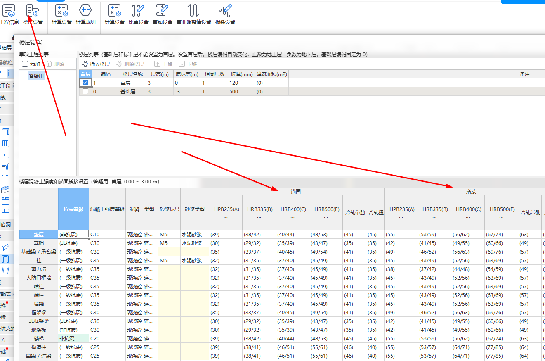The height and width of the screenshot is (361, 545).
Task: Open 计算设置 icon beside 比重设置
Action: tap(114, 14)
